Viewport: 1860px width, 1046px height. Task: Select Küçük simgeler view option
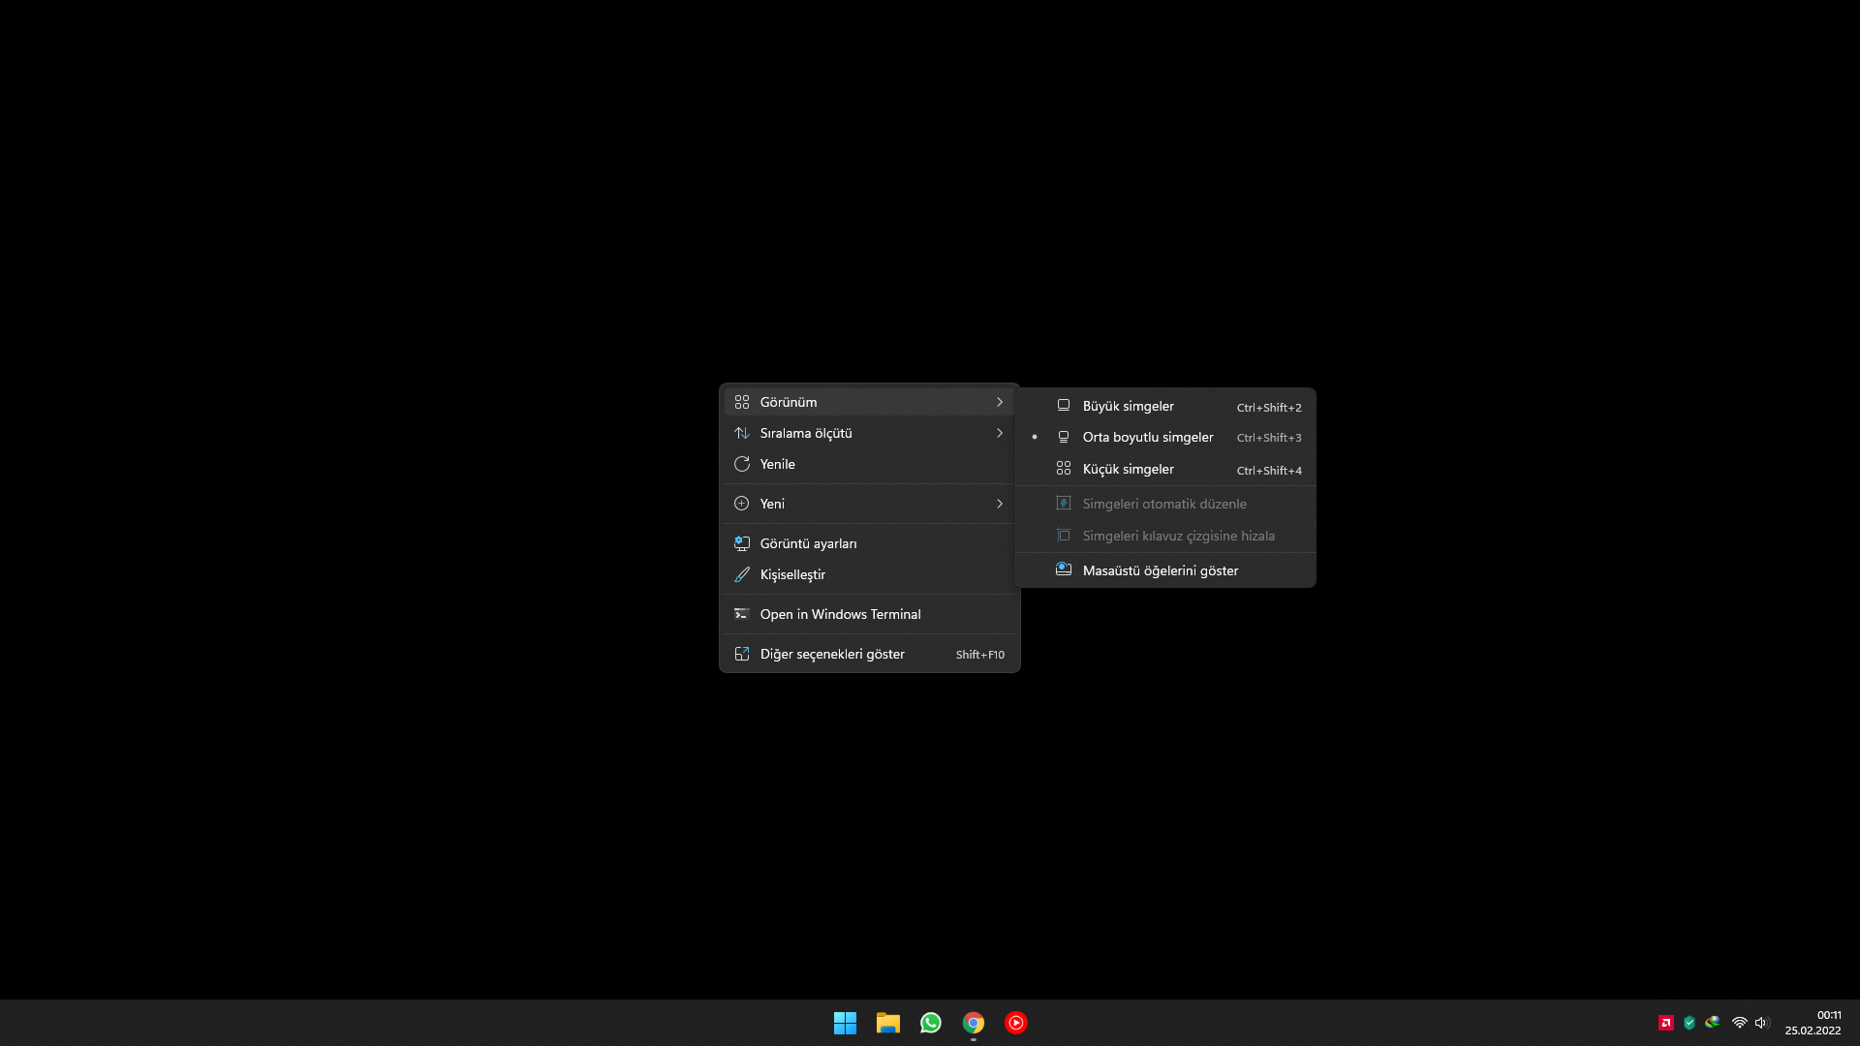click(1128, 469)
